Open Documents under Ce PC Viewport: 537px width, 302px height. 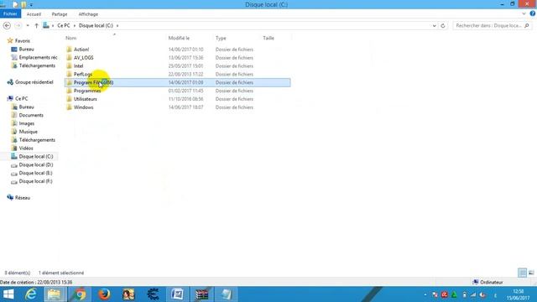click(x=31, y=115)
